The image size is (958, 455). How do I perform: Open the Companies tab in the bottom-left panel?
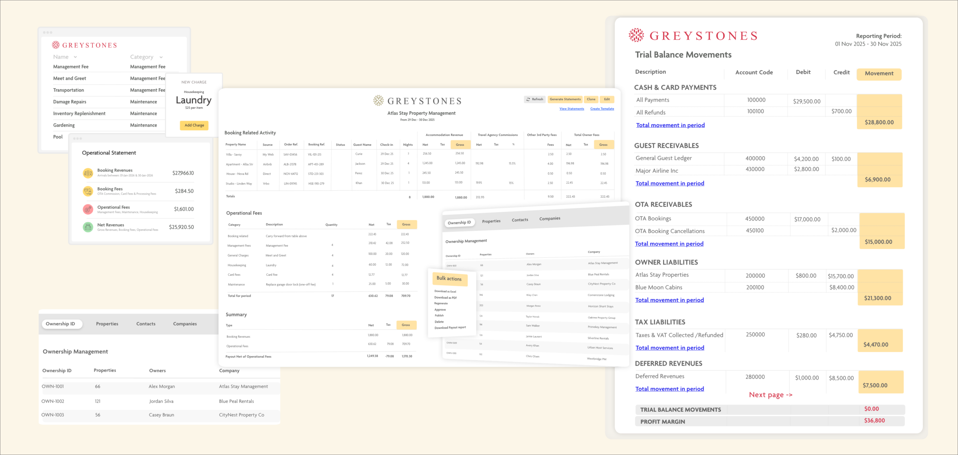coord(184,324)
